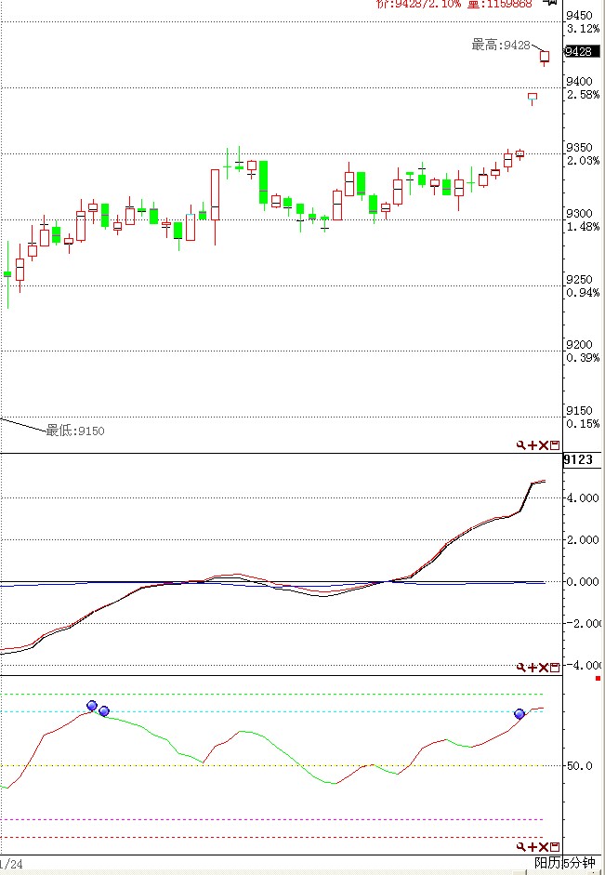The width and height of the screenshot is (605, 875).
Task: Select the latest candlestick at the 9428 high
Action: (x=545, y=57)
